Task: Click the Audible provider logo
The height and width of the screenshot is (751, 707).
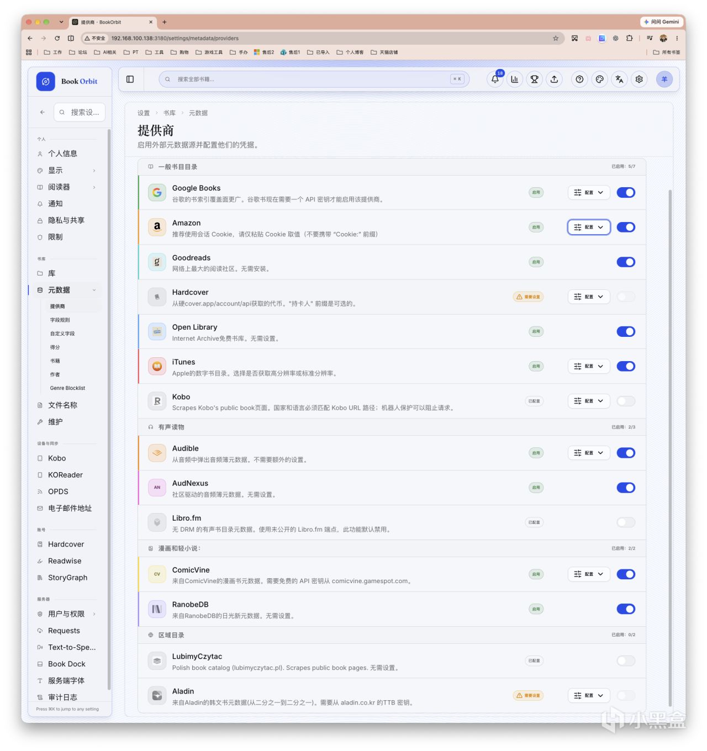Action: coord(157,453)
